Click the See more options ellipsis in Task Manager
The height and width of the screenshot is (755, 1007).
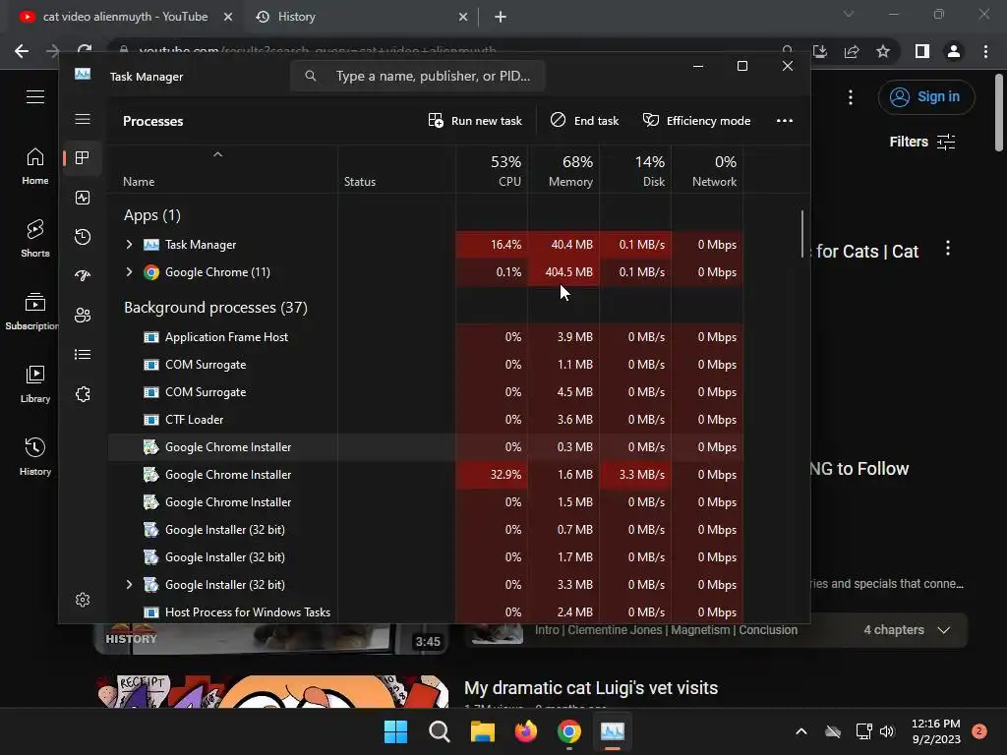click(x=784, y=121)
